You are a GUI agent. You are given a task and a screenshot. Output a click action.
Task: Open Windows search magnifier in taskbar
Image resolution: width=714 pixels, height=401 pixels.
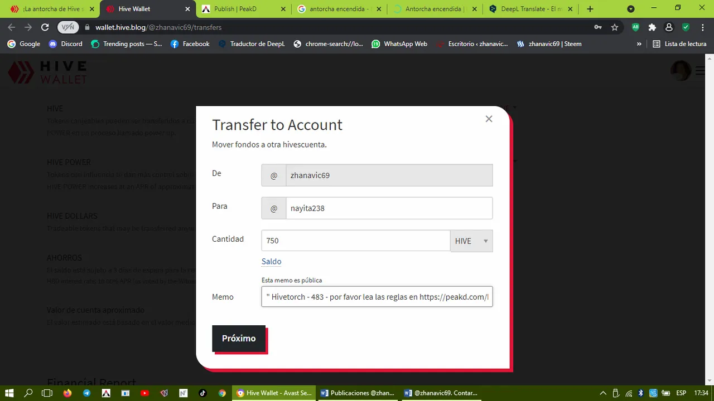(28, 393)
